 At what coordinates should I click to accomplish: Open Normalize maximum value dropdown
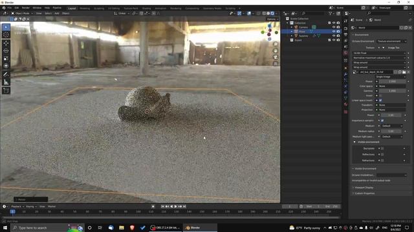pyautogui.click(x=379, y=57)
